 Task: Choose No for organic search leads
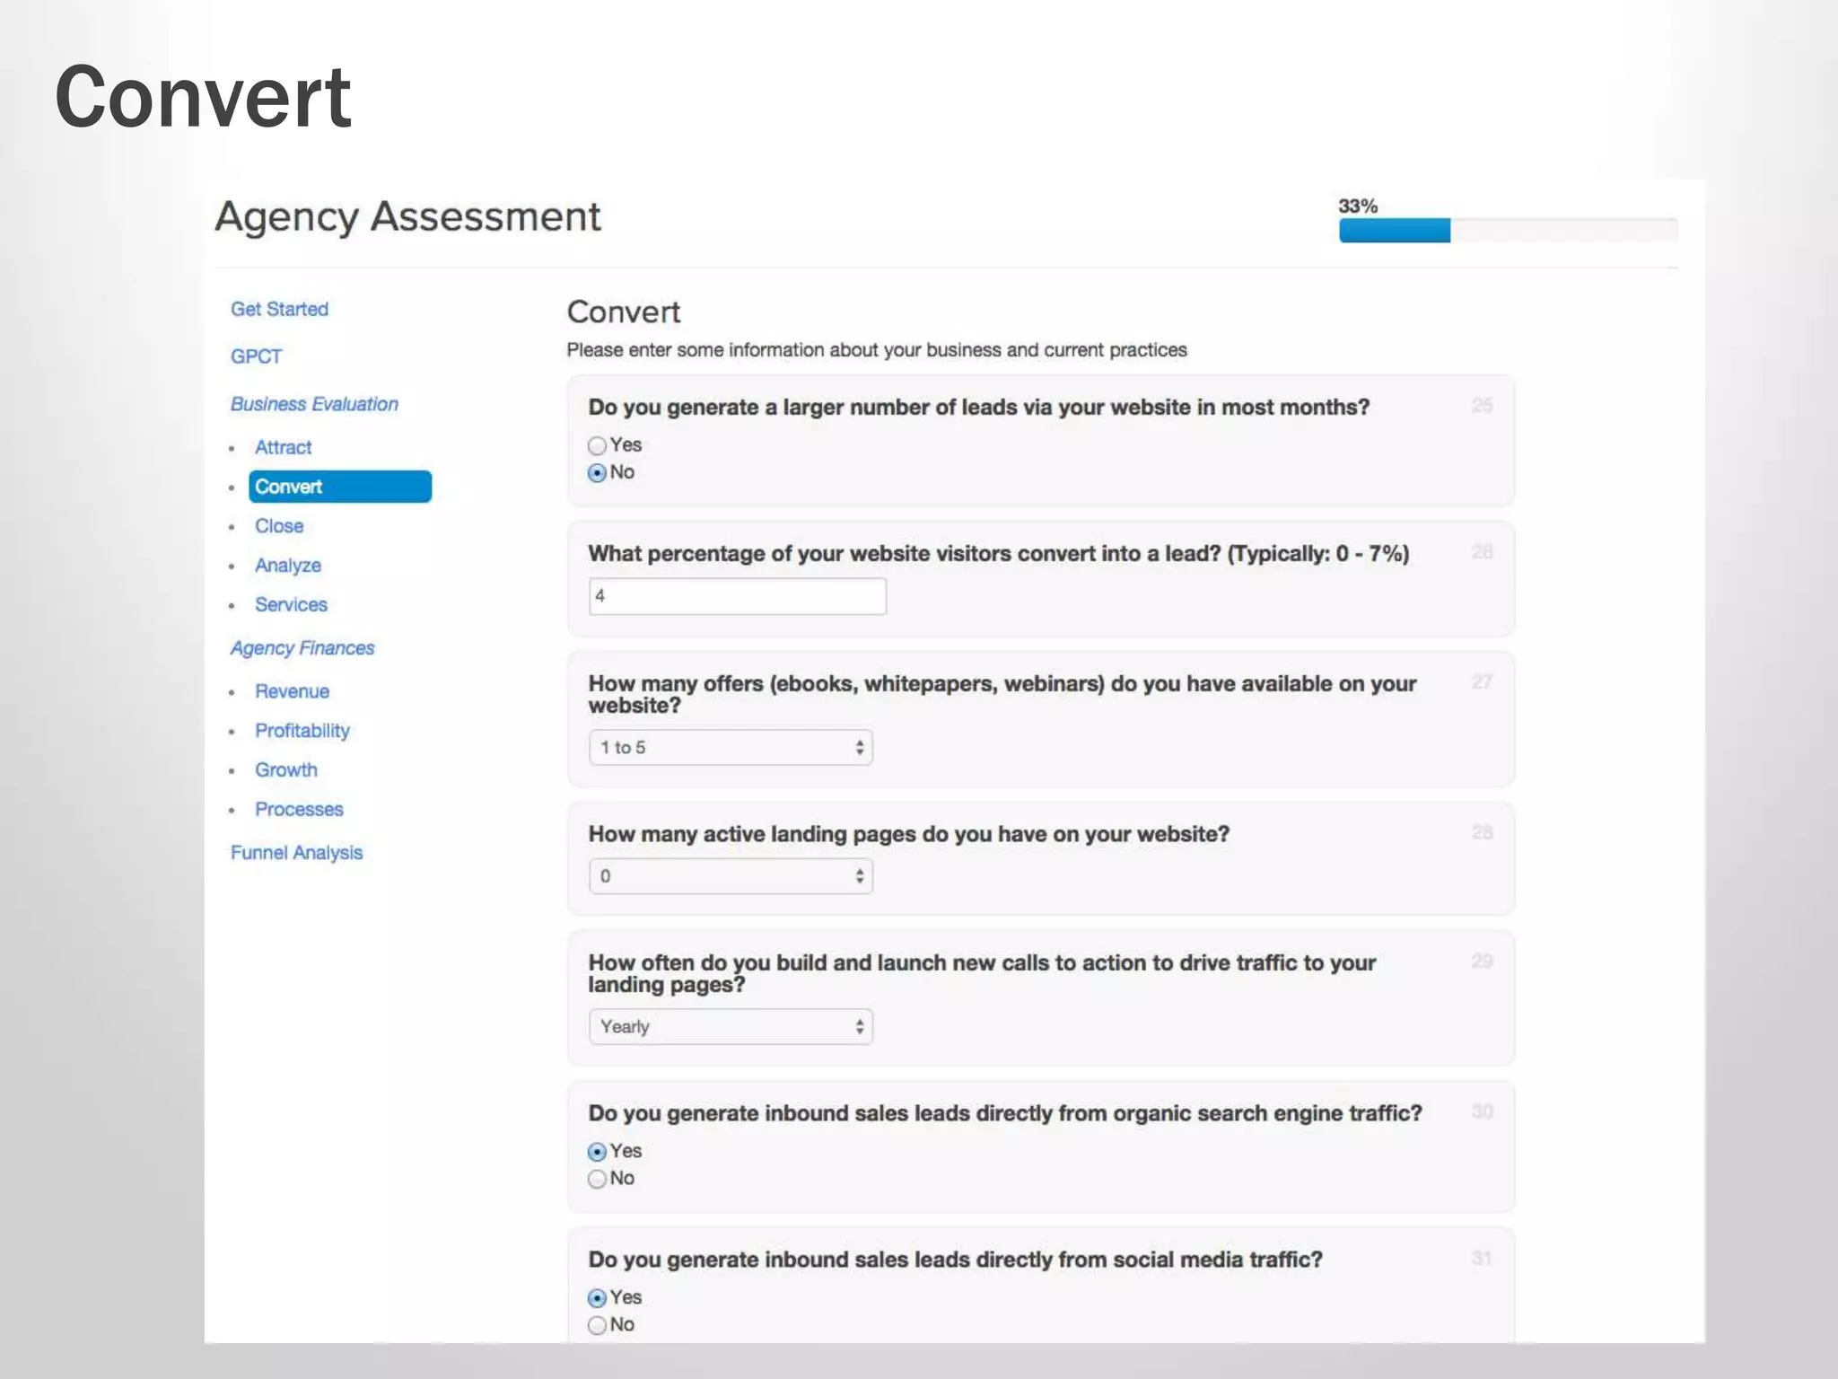coord(597,1179)
